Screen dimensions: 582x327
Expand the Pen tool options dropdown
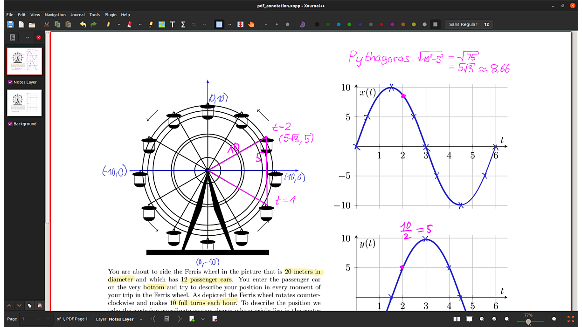pos(119,25)
